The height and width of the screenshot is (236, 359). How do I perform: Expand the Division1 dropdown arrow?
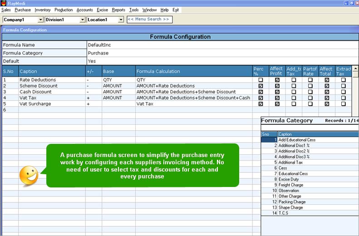coord(83,20)
